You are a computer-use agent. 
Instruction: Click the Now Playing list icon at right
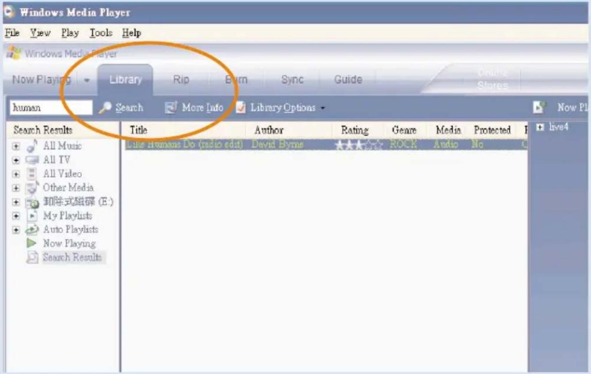click(539, 107)
